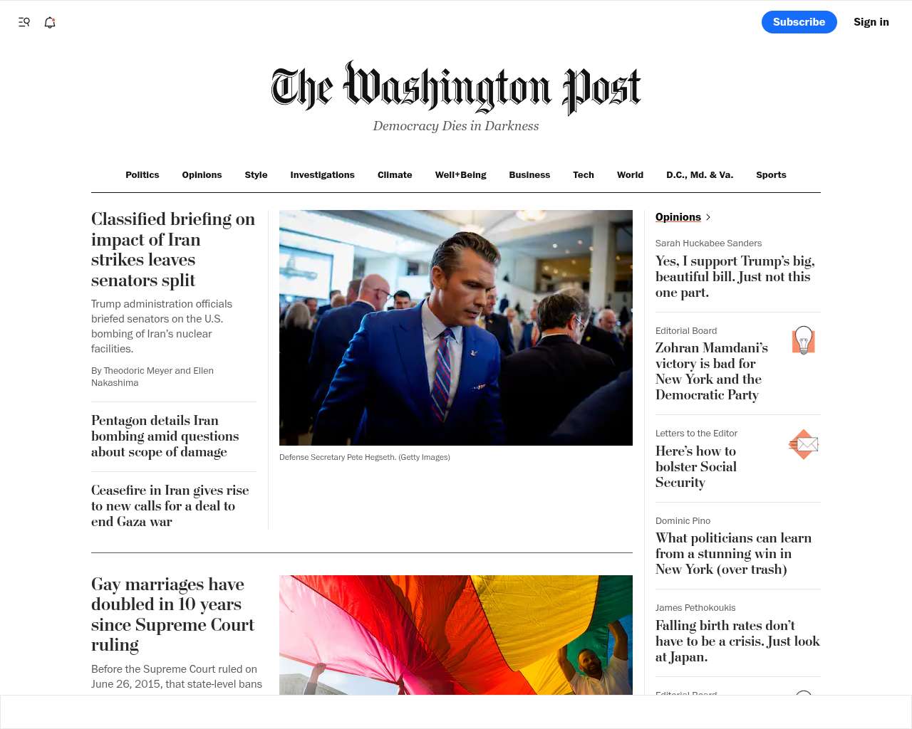
Task: Select the D.C., Md. & Va. section
Action: click(700, 175)
